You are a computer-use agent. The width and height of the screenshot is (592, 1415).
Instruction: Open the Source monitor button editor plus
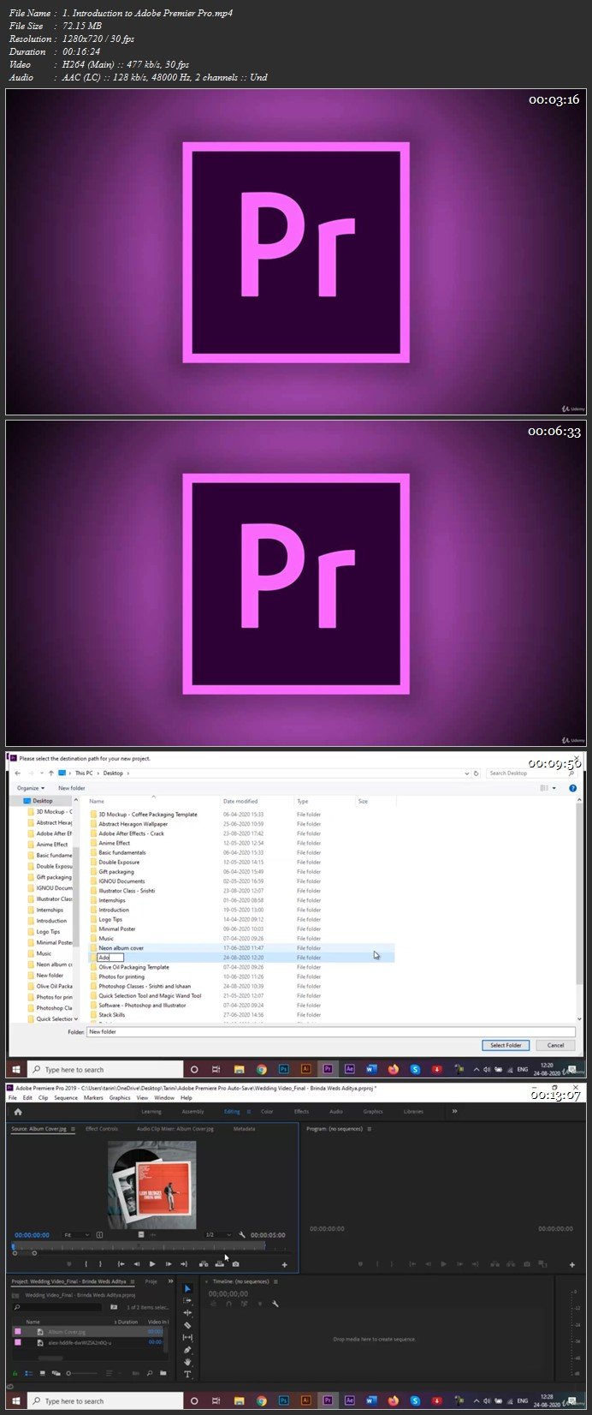[x=285, y=1264]
